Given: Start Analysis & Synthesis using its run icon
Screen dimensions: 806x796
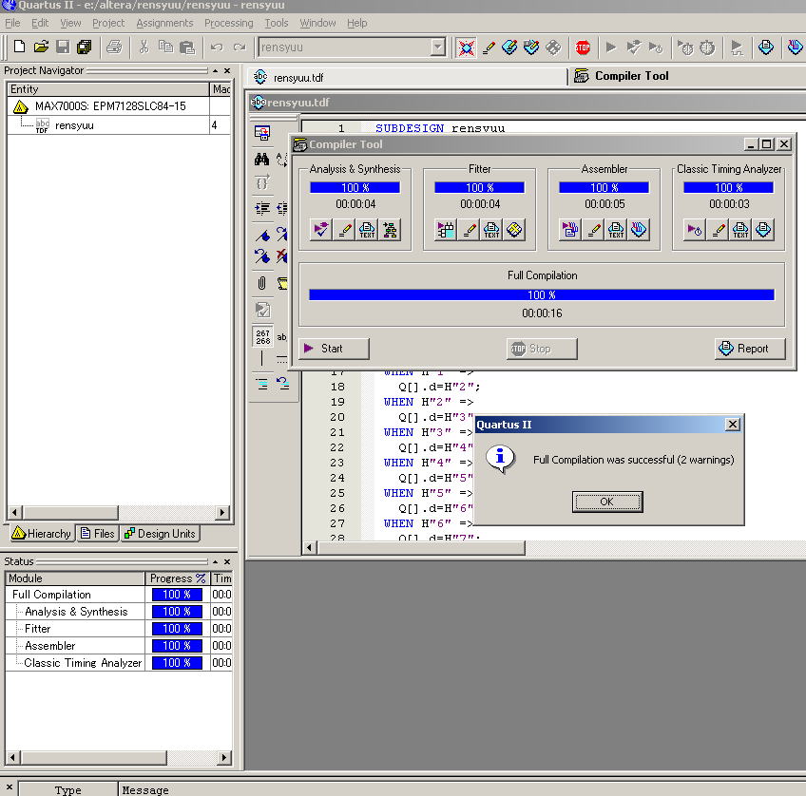Looking at the screenshot, I should point(321,230).
